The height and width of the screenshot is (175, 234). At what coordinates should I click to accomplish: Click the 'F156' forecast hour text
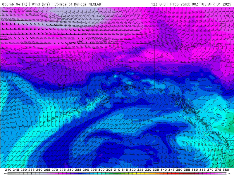click(x=174, y=4)
